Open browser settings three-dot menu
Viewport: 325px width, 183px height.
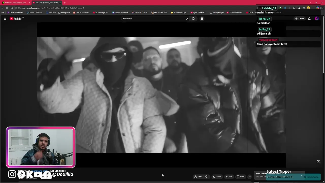[313, 8]
